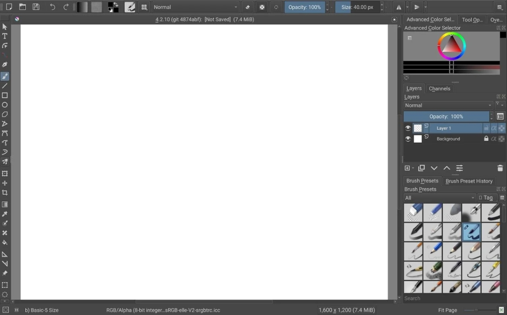Unlock the Background layer
Screen dimensions: 507x315
coord(486,139)
